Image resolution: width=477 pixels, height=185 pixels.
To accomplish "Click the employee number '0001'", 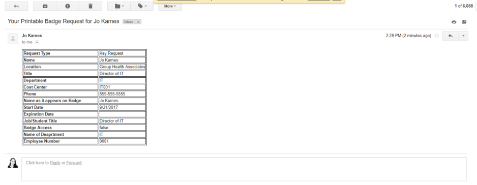I will (x=122, y=141).
